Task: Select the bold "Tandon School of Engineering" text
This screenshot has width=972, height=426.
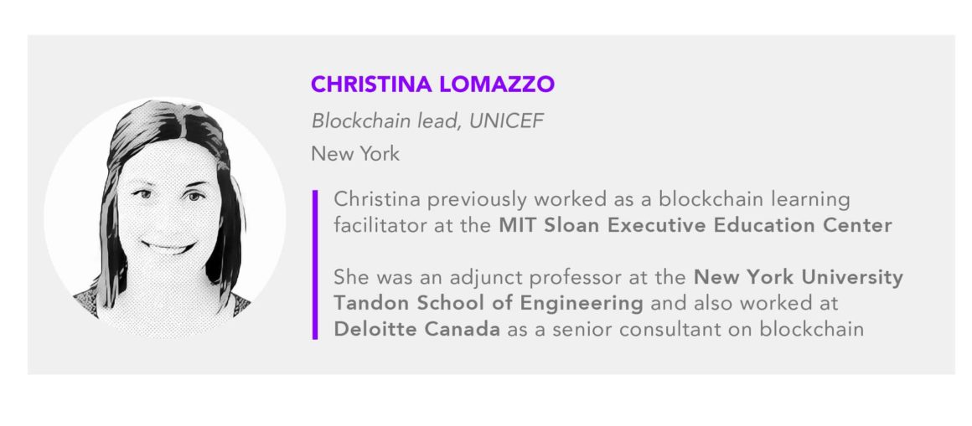Action: [x=489, y=304]
